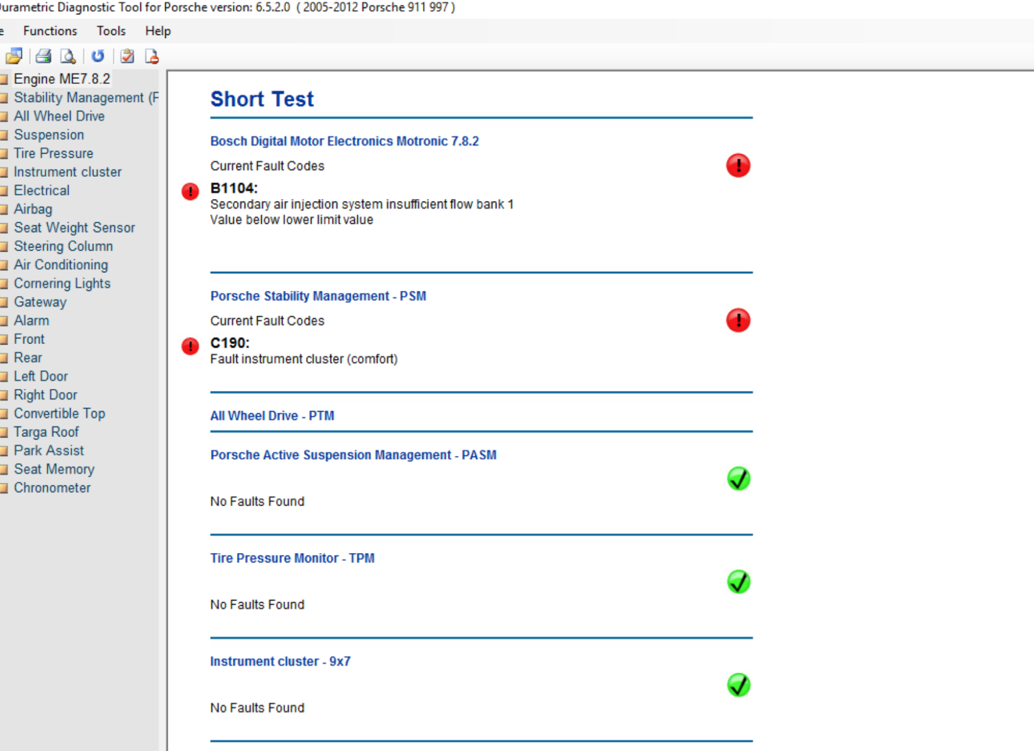Open the Help menu

(158, 31)
